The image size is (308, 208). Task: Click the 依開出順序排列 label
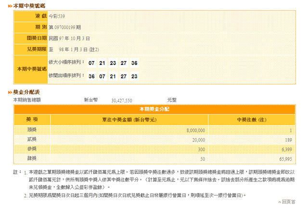pos(66,76)
